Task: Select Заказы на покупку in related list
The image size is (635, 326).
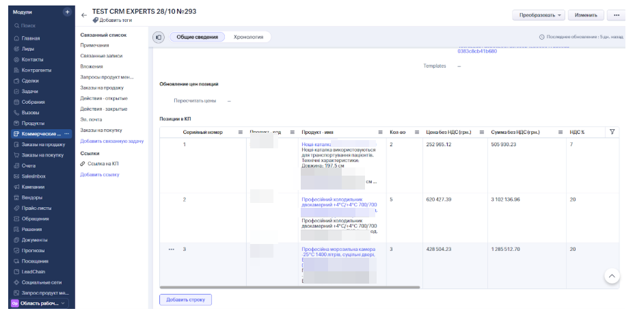Action: 101,131
